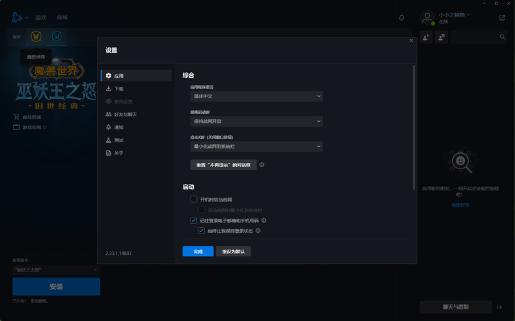Select the 好友与聊天 settings tab
515x321 pixels.
136,115
